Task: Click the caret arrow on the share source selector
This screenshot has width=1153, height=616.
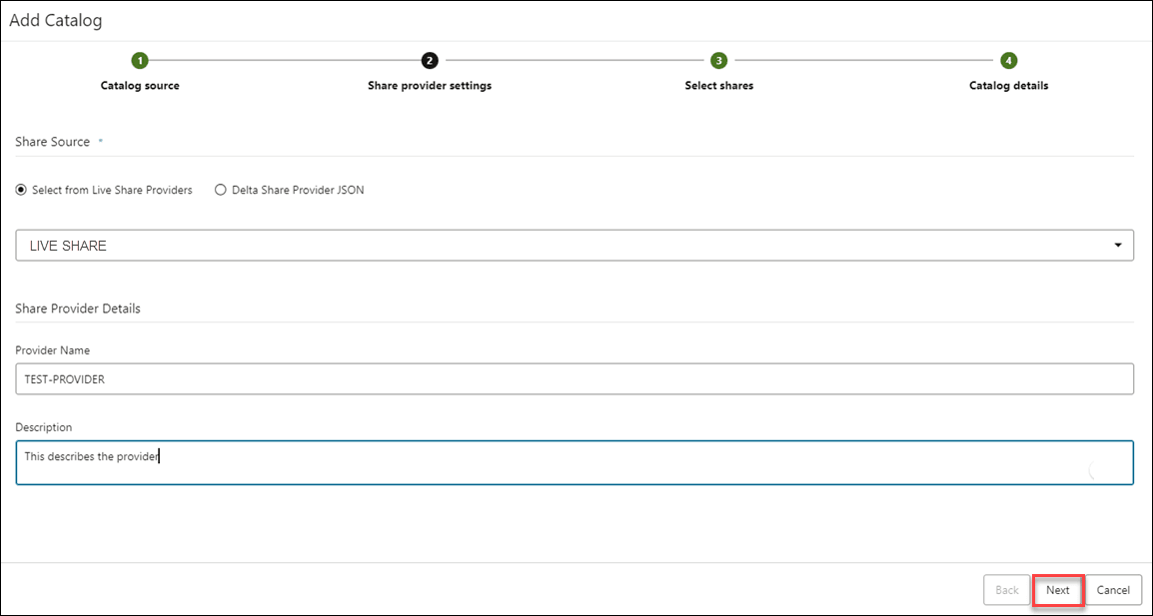Action: pyautogui.click(x=1118, y=245)
